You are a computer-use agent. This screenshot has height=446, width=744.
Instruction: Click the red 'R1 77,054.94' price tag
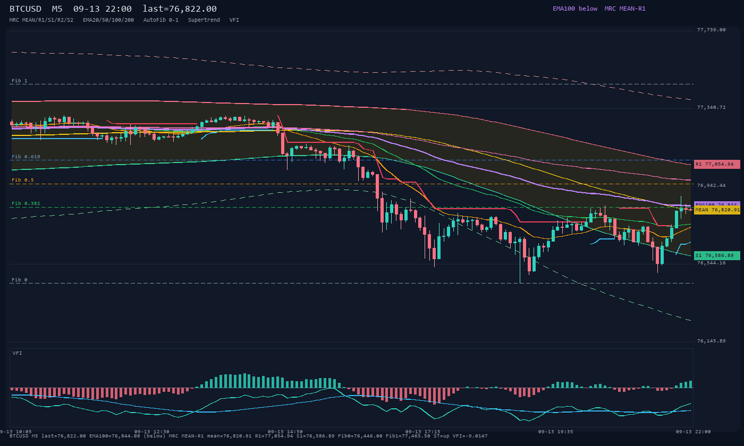pyautogui.click(x=717, y=164)
